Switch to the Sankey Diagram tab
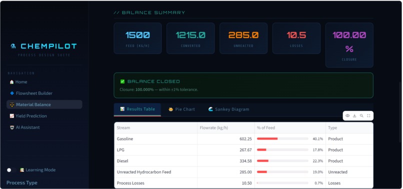The height and width of the screenshot is (189, 403). point(228,109)
